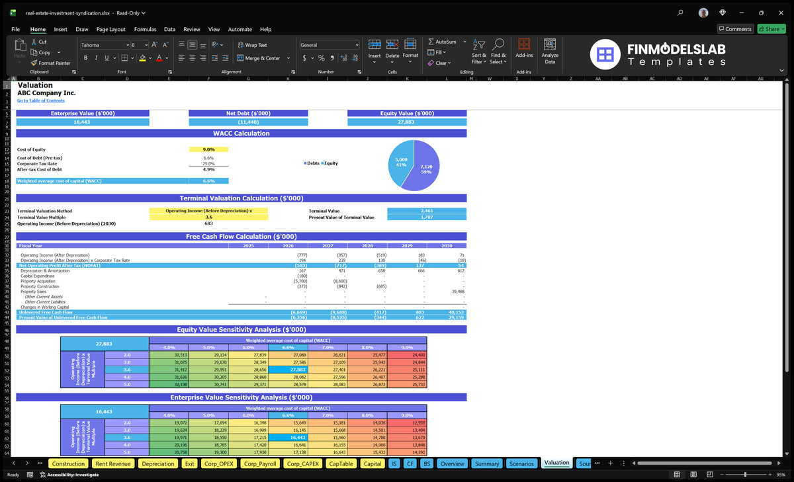The height and width of the screenshot is (482, 794).
Task: Switch to Page Break Preview view
Action: point(710,475)
